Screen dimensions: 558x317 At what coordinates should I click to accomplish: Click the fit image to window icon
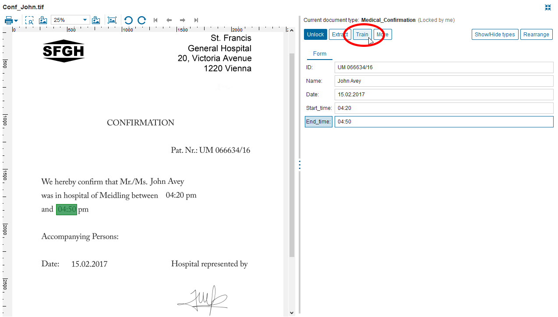pyautogui.click(x=112, y=20)
